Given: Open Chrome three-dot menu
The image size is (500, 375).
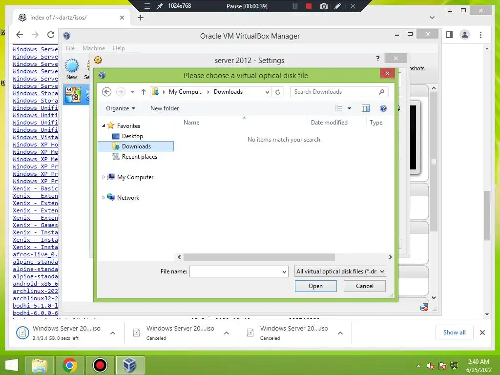Looking at the screenshot, I should [x=480, y=35].
